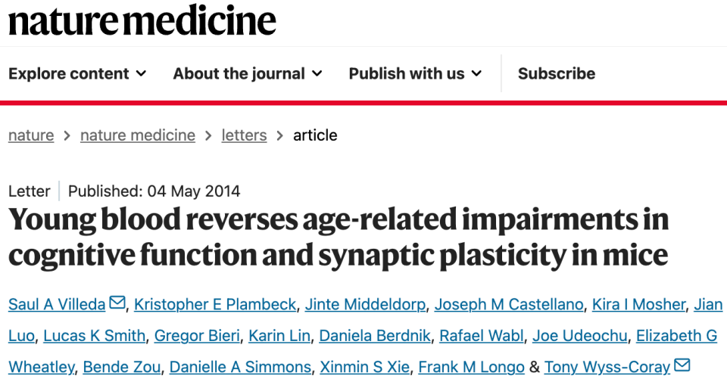Select author Frank M Longo
Viewport: 727px width, 391px height.
472,367
